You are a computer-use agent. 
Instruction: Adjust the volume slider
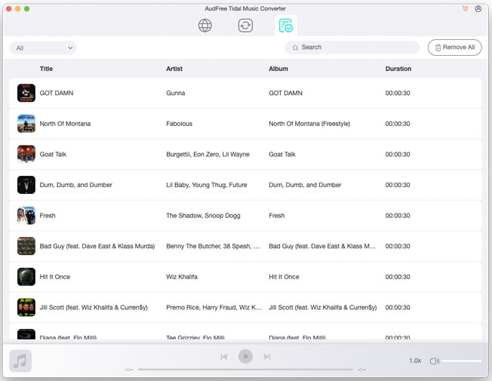(462, 361)
